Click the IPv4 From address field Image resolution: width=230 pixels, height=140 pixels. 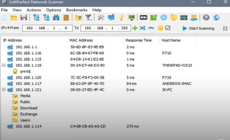(x=47, y=28)
